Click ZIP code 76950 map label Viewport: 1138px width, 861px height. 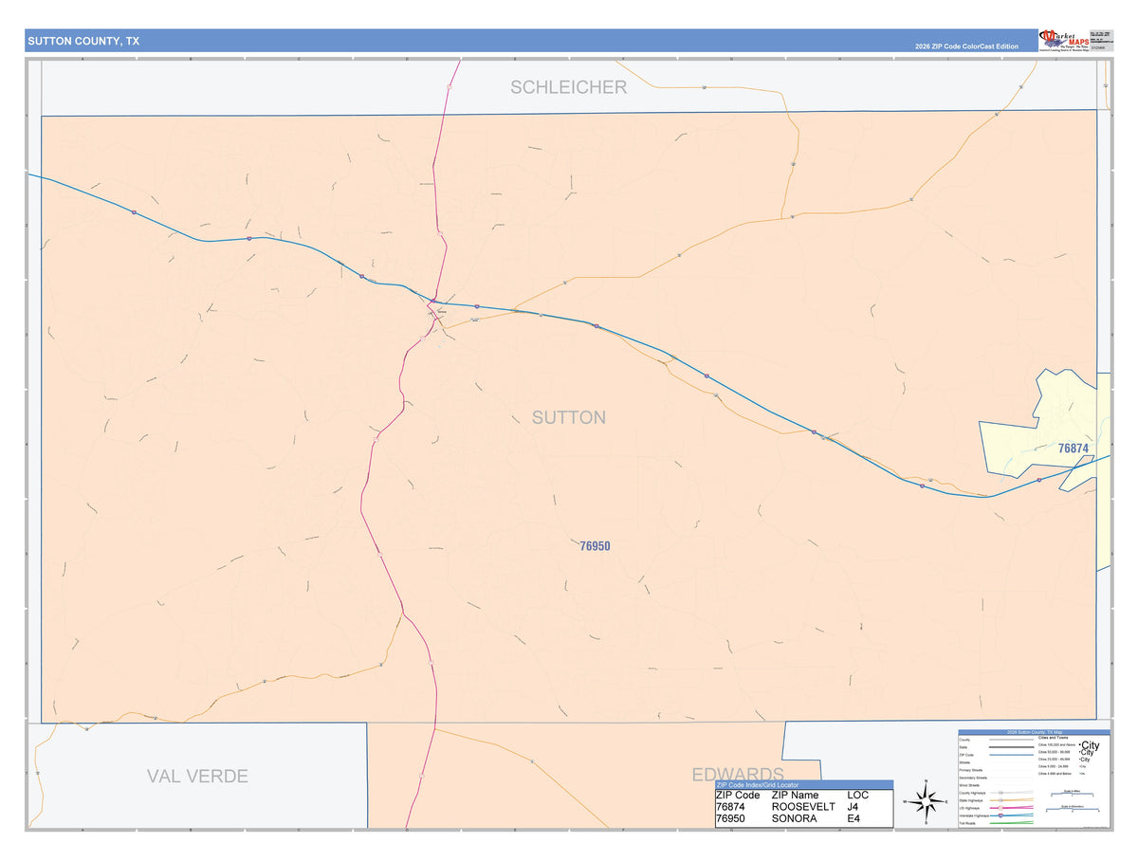click(x=595, y=546)
